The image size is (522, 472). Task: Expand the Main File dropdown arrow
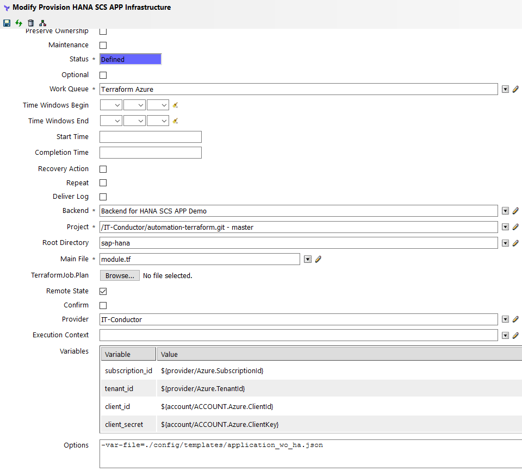click(x=308, y=259)
